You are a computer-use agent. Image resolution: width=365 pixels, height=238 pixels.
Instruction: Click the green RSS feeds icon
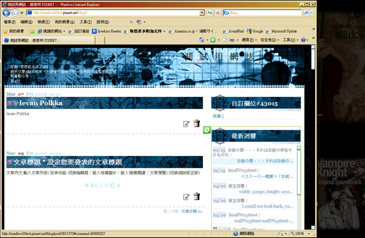[x=213, y=40]
